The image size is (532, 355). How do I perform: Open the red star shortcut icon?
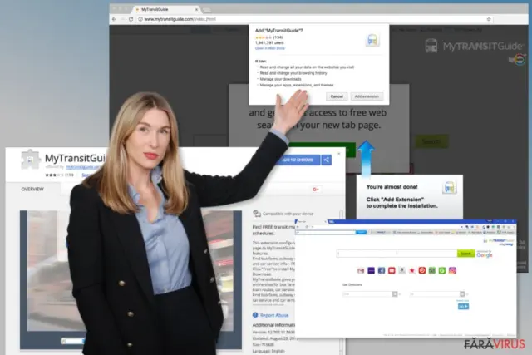(412, 270)
